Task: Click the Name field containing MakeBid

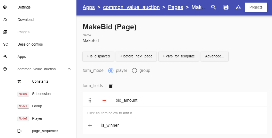Action: pos(175,41)
